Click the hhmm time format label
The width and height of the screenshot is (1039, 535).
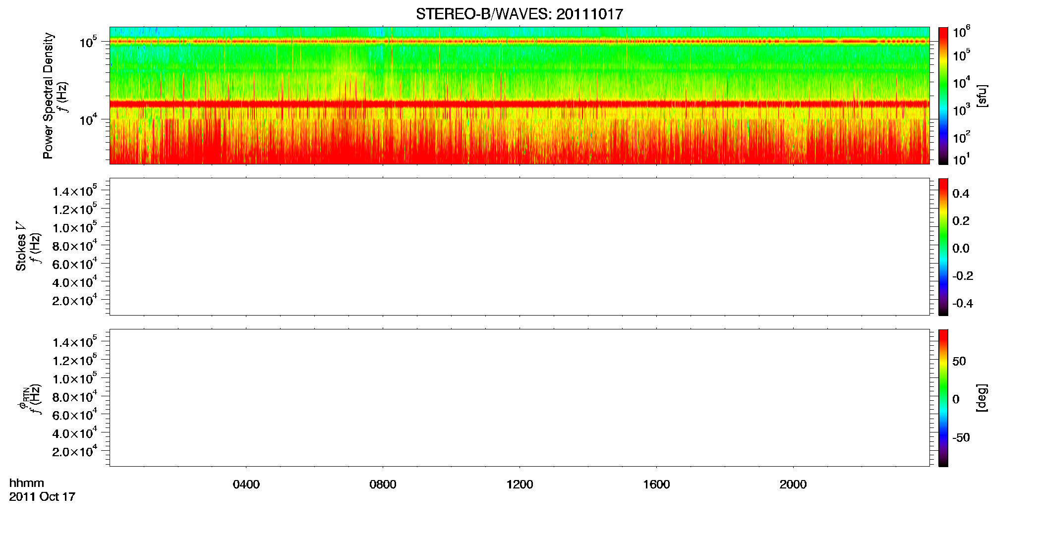point(27,483)
